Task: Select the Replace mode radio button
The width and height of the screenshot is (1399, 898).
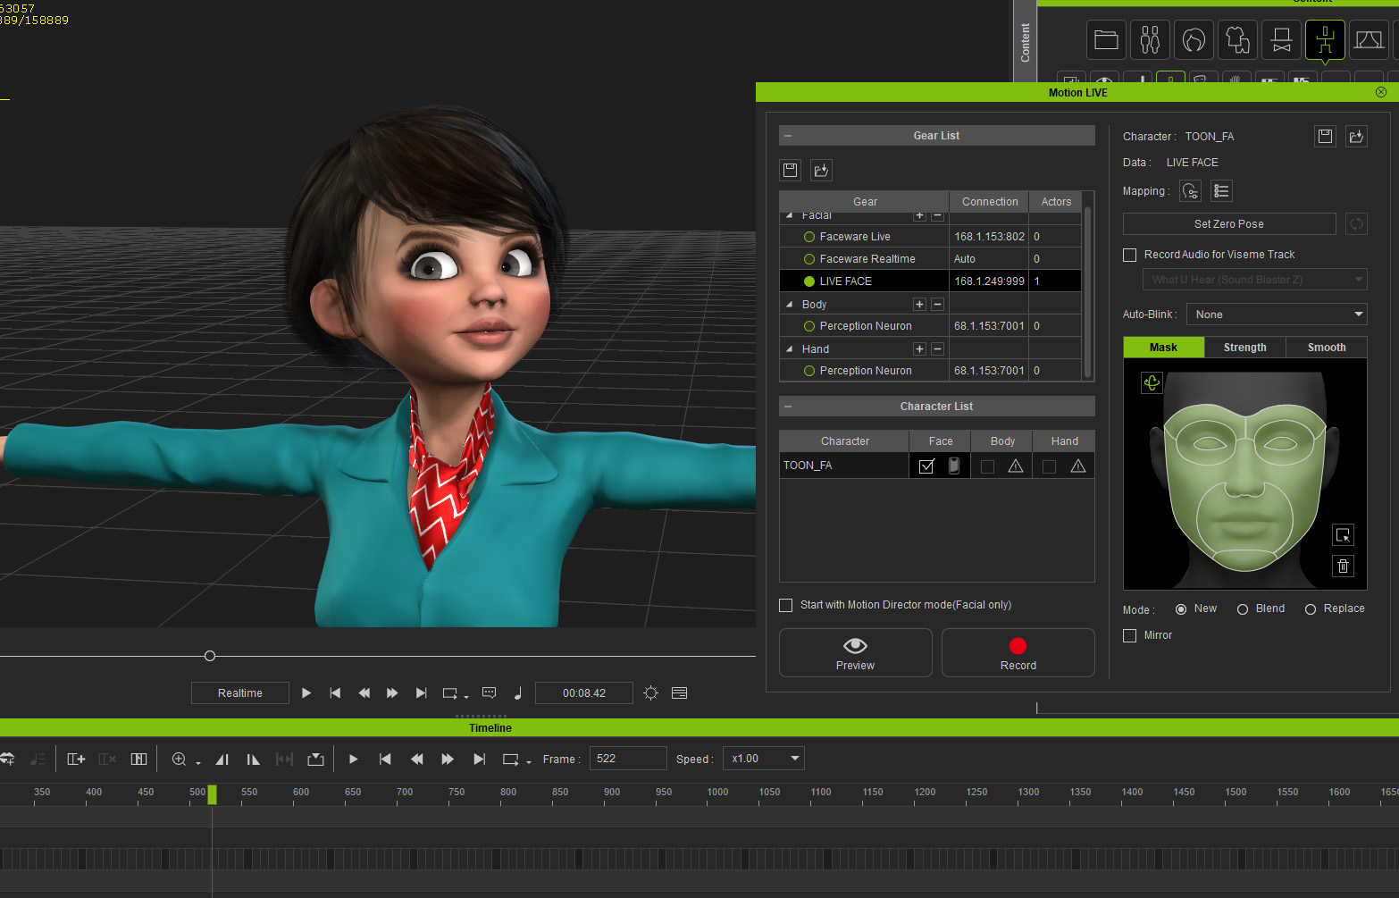Action: click(x=1311, y=609)
